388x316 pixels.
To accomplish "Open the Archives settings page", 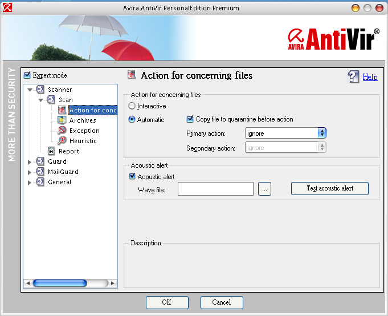I will click(83, 120).
